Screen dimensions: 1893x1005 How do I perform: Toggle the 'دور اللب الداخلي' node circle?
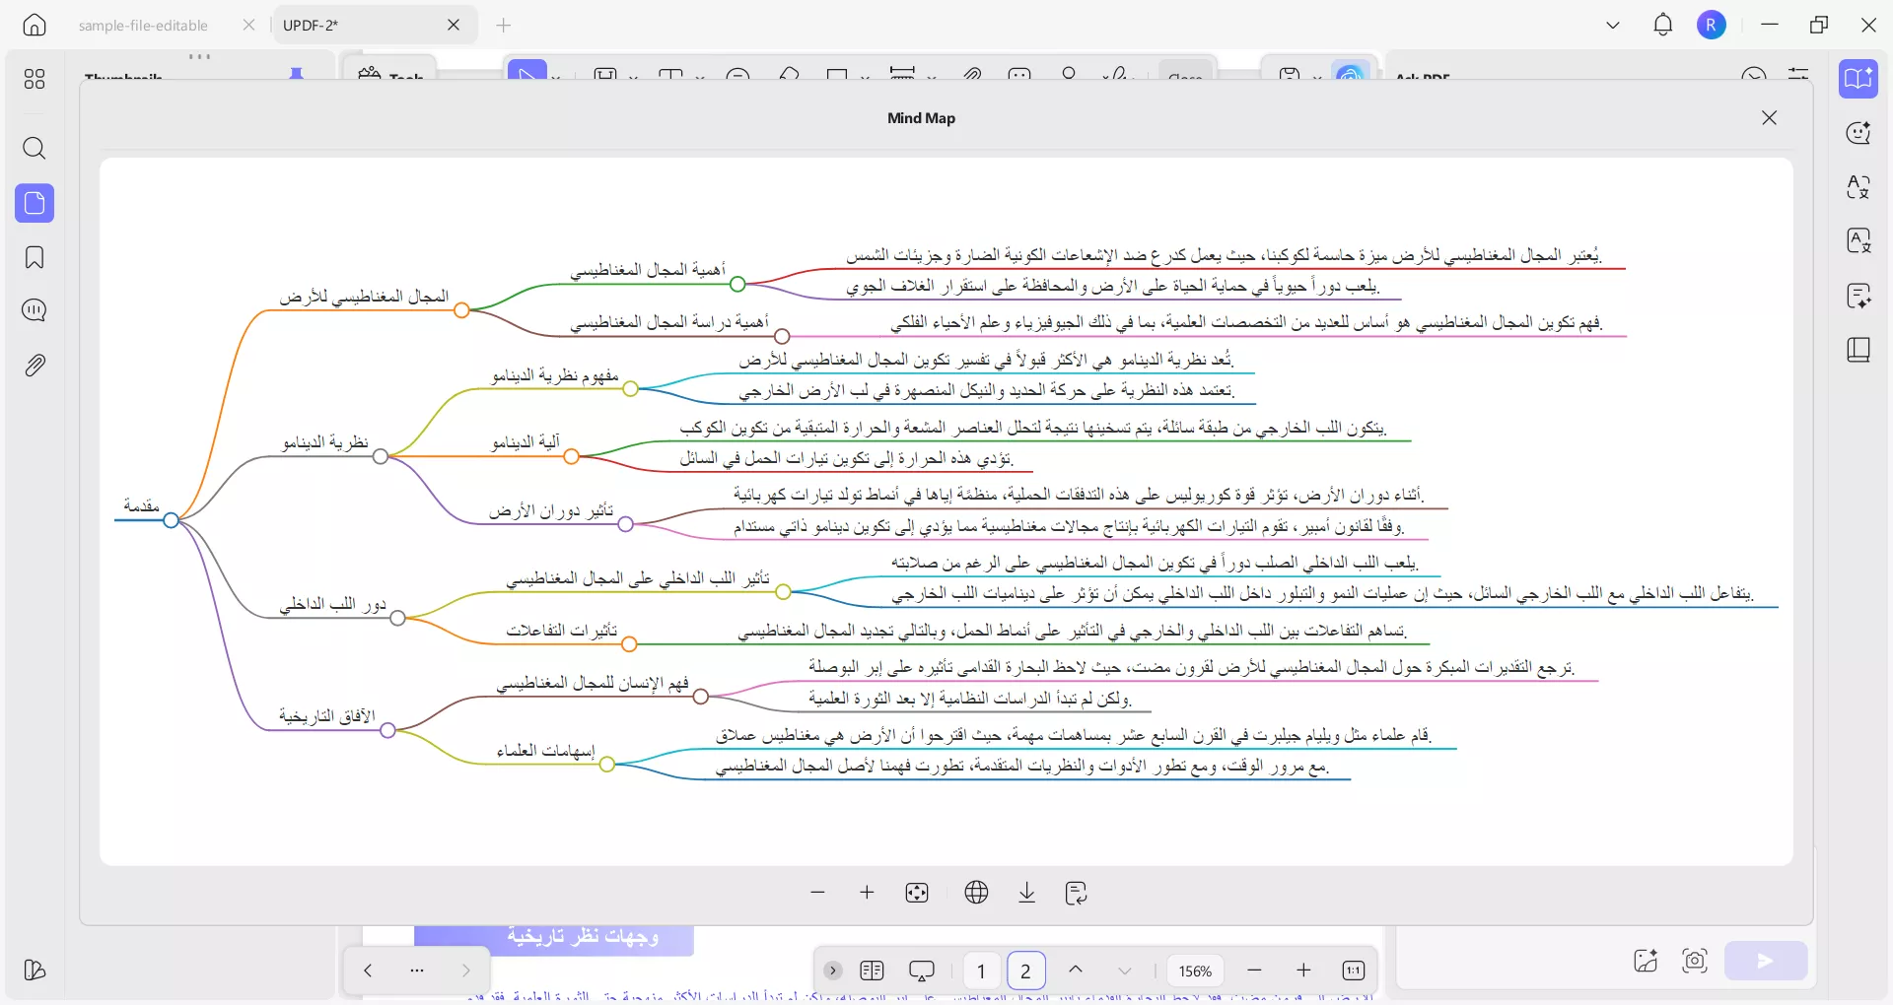click(x=397, y=618)
